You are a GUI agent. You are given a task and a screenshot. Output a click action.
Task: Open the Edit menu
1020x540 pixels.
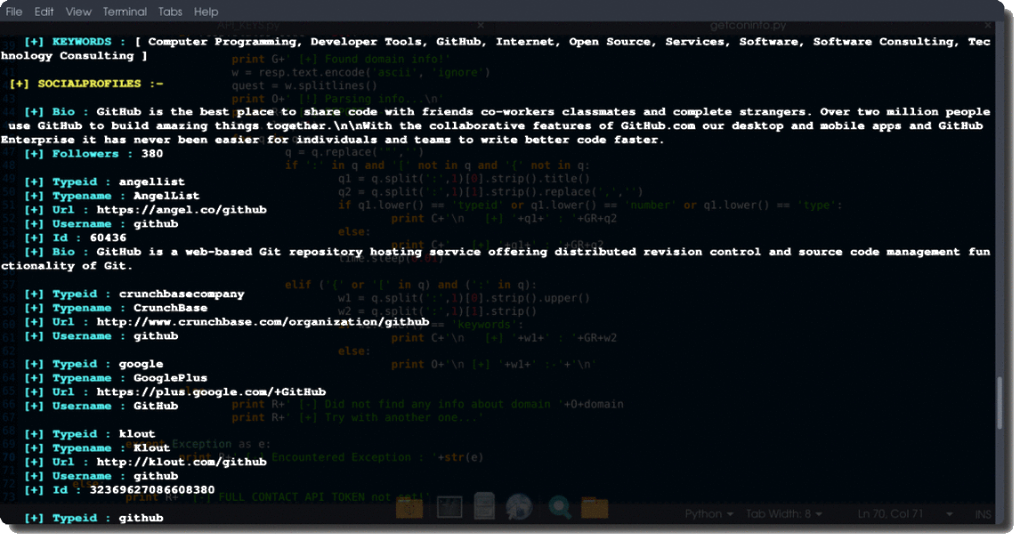click(x=44, y=12)
